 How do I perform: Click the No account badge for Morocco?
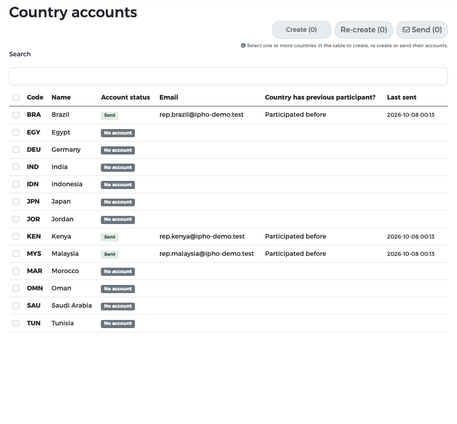click(x=118, y=271)
